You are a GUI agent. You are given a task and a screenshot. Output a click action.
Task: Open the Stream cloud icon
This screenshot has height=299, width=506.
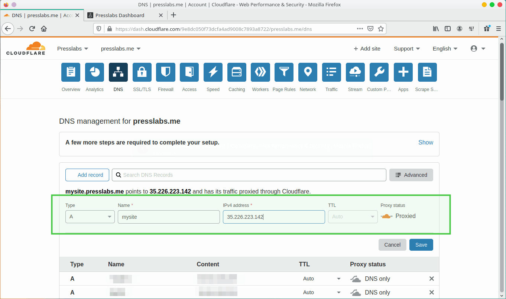[355, 72]
